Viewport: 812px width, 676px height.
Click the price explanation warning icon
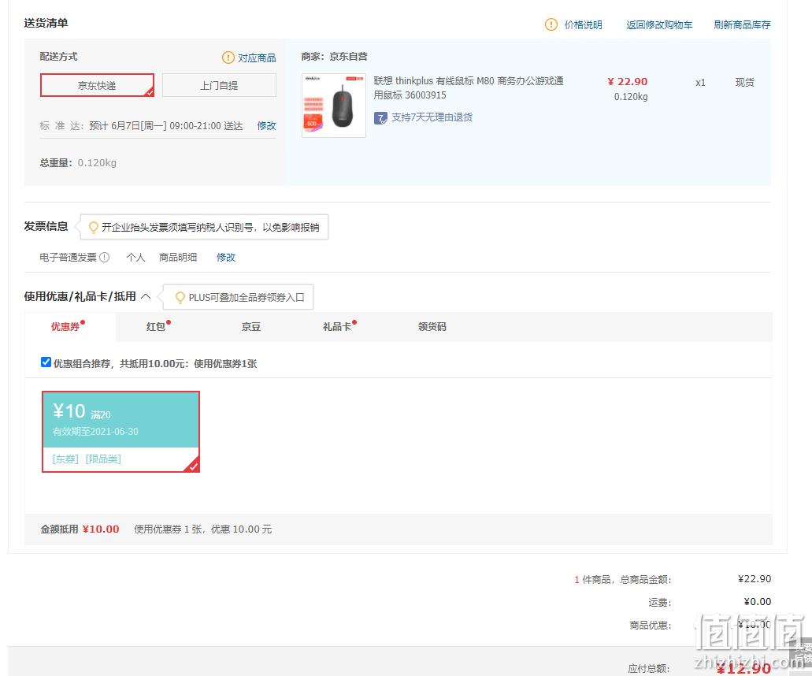tap(551, 24)
